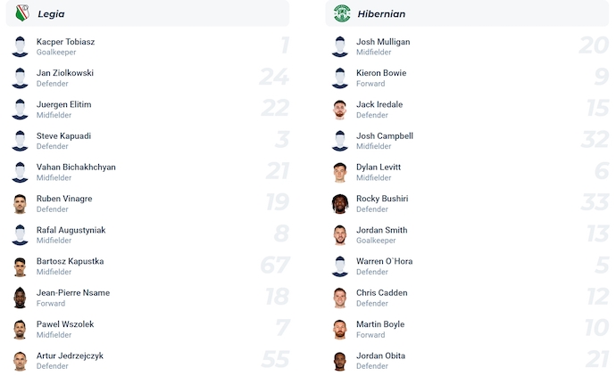Click Jack Iredale's player photo
Viewport: 616px width, 376px height.
click(x=340, y=110)
